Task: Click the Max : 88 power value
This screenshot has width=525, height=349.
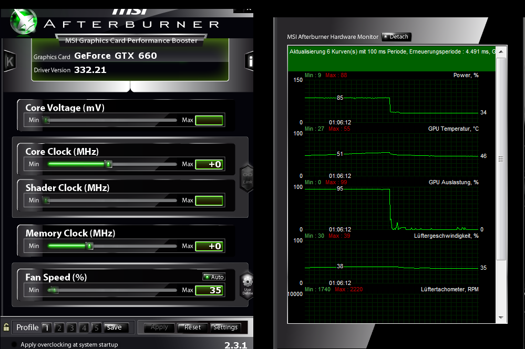Action: 336,75
